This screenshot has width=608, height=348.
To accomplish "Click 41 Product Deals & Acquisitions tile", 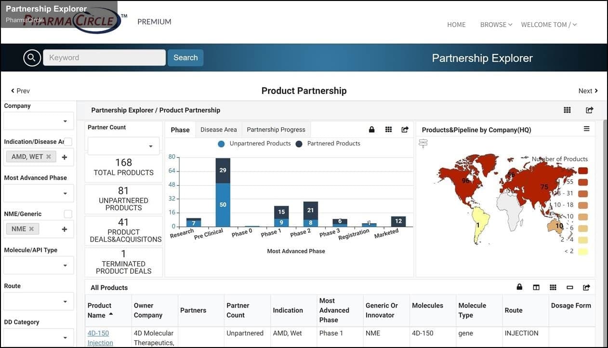I will (x=123, y=230).
